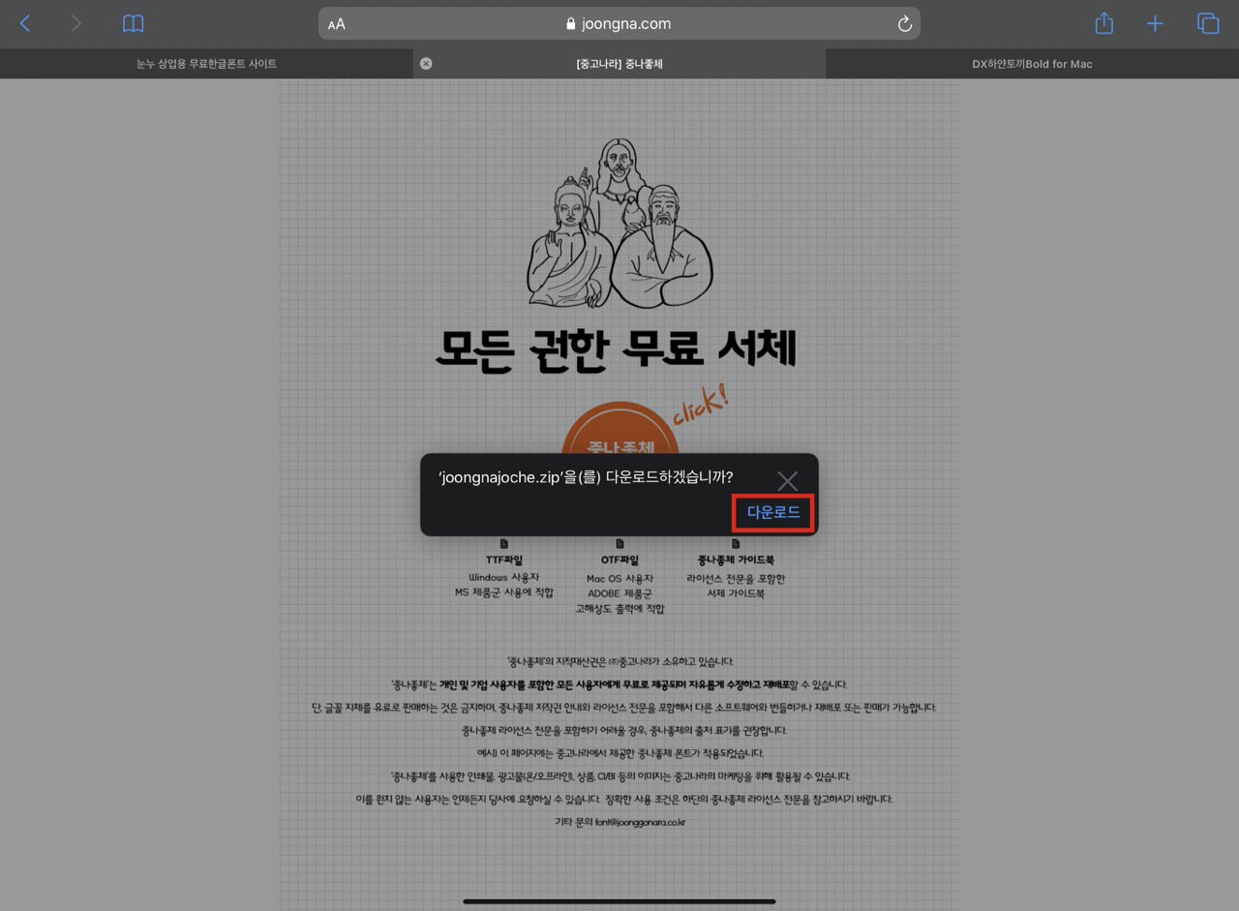The height and width of the screenshot is (911, 1239).
Task: Click the Mac OS 사용자 text
Action: tap(619, 579)
